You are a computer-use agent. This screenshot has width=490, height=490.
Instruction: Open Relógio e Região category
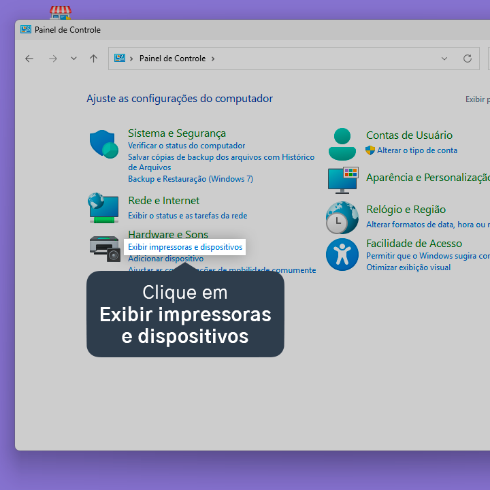(406, 210)
